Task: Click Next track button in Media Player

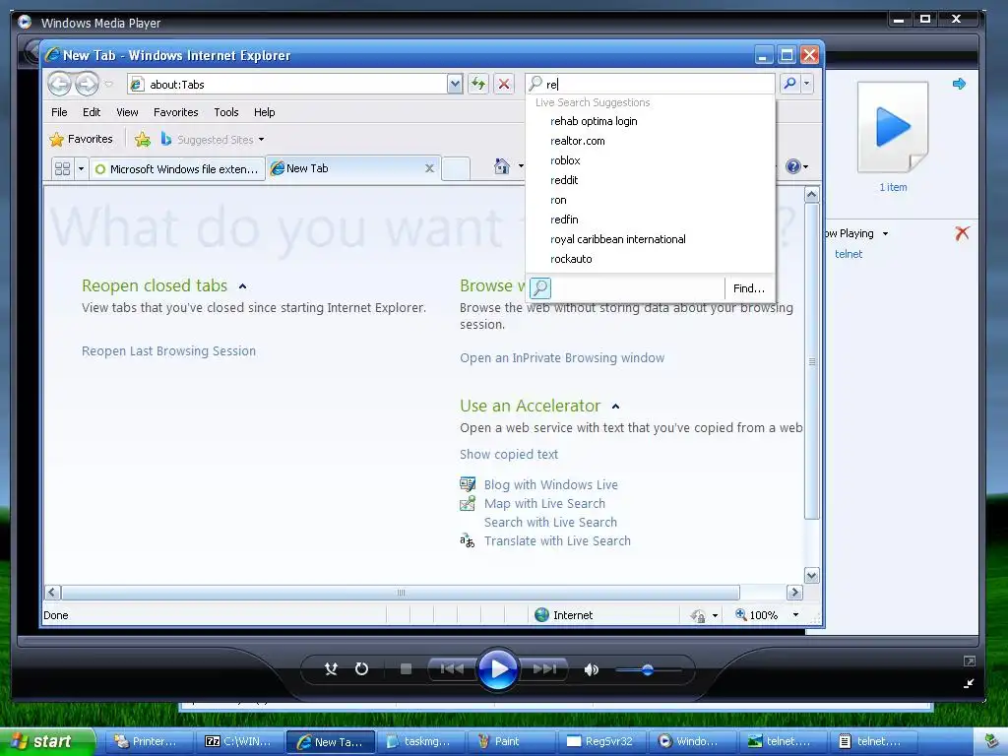Action: tap(543, 669)
